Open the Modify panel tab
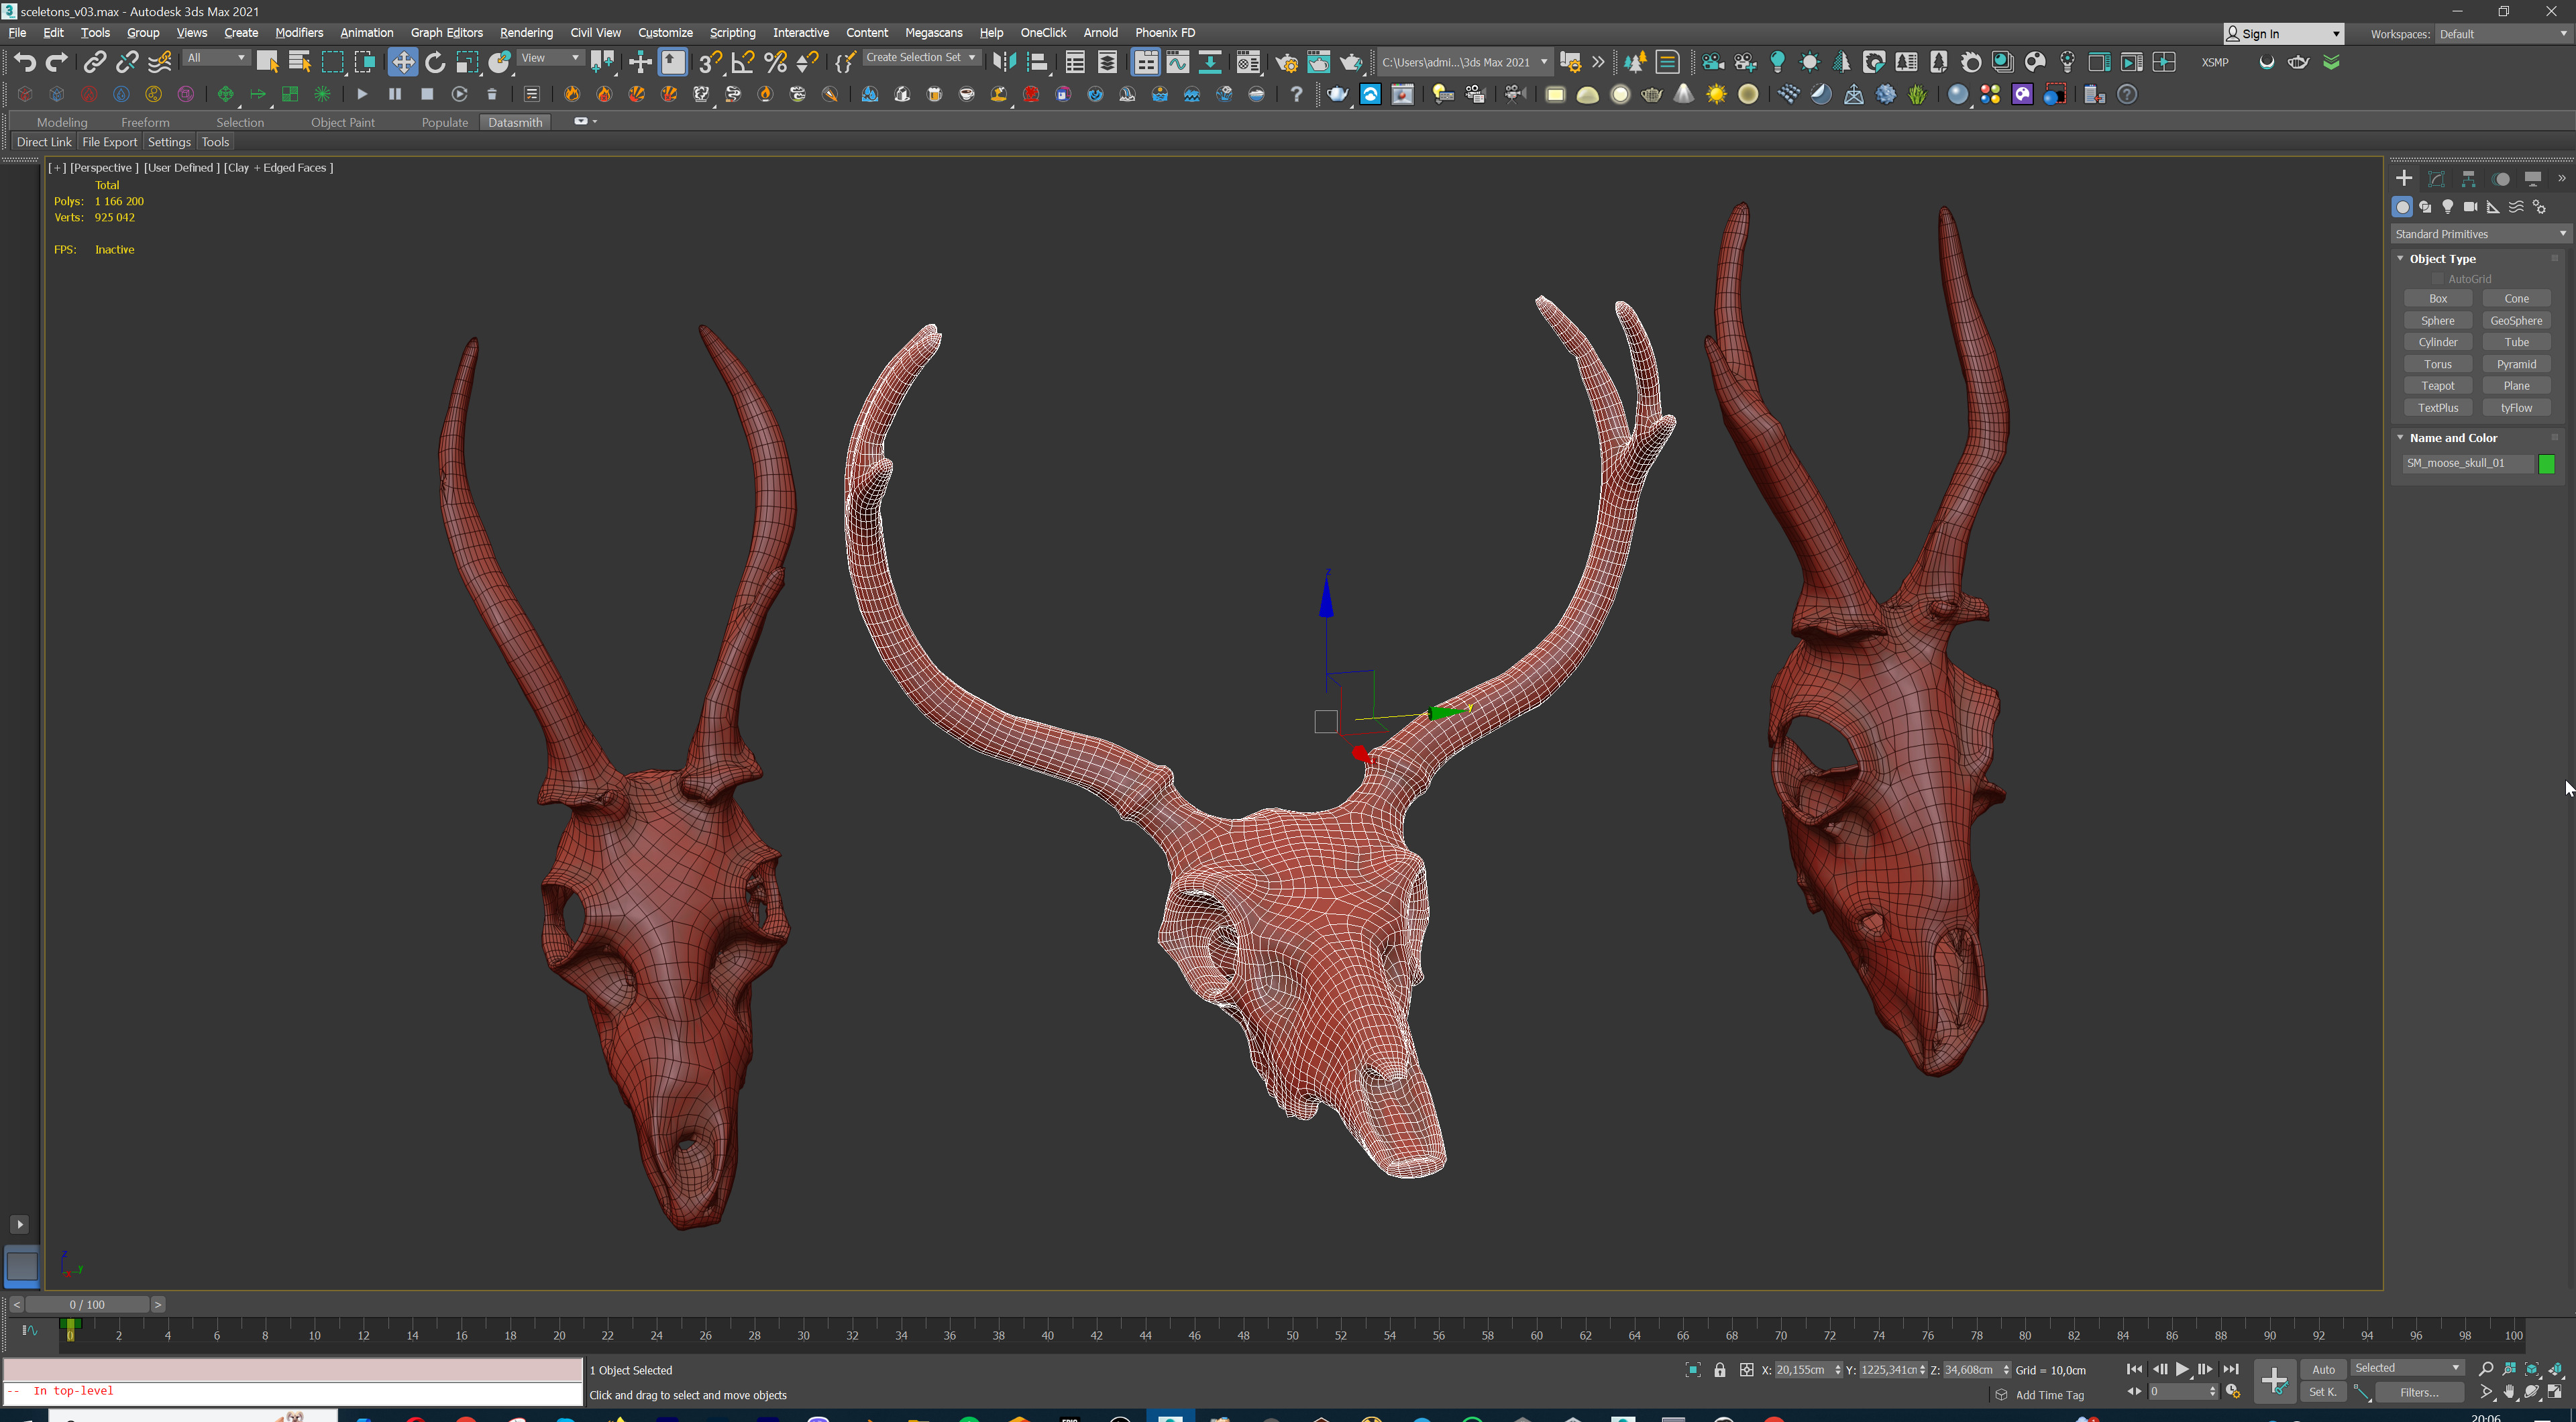The height and width of the screenshot is (1422, 2576). [x=2436, y=178]
